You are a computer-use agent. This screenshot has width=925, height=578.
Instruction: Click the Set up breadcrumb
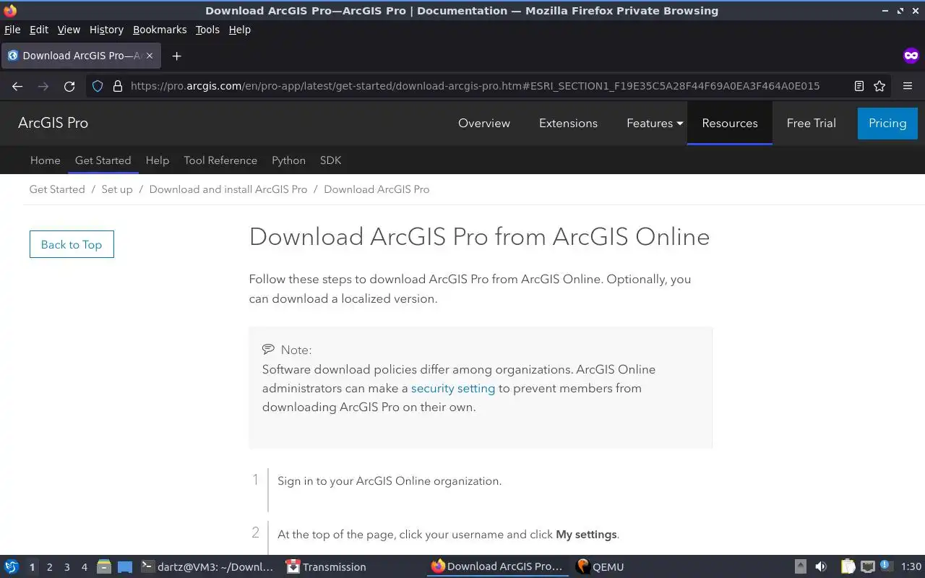[117, 189]
